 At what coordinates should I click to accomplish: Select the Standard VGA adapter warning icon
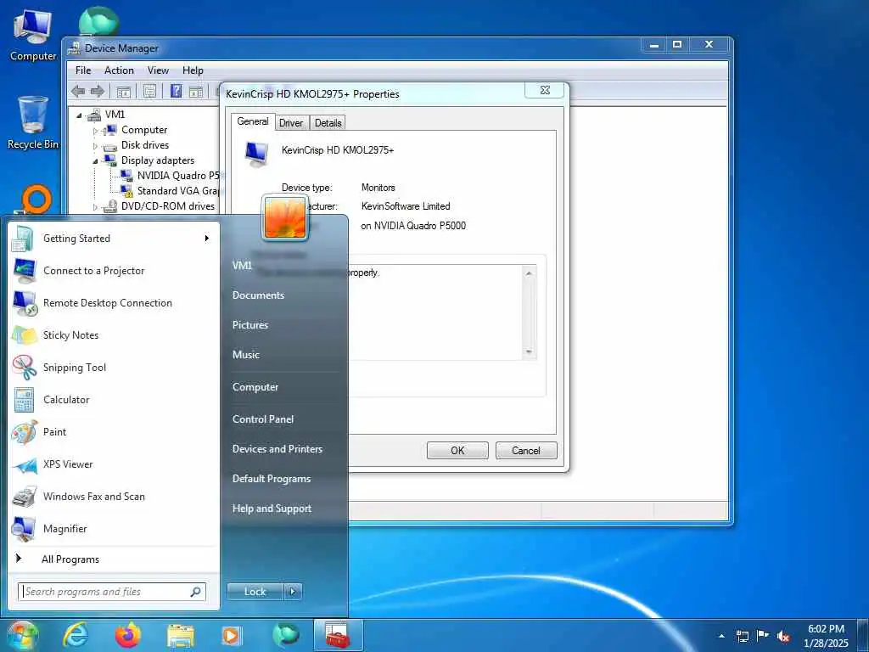coord(127,191)
